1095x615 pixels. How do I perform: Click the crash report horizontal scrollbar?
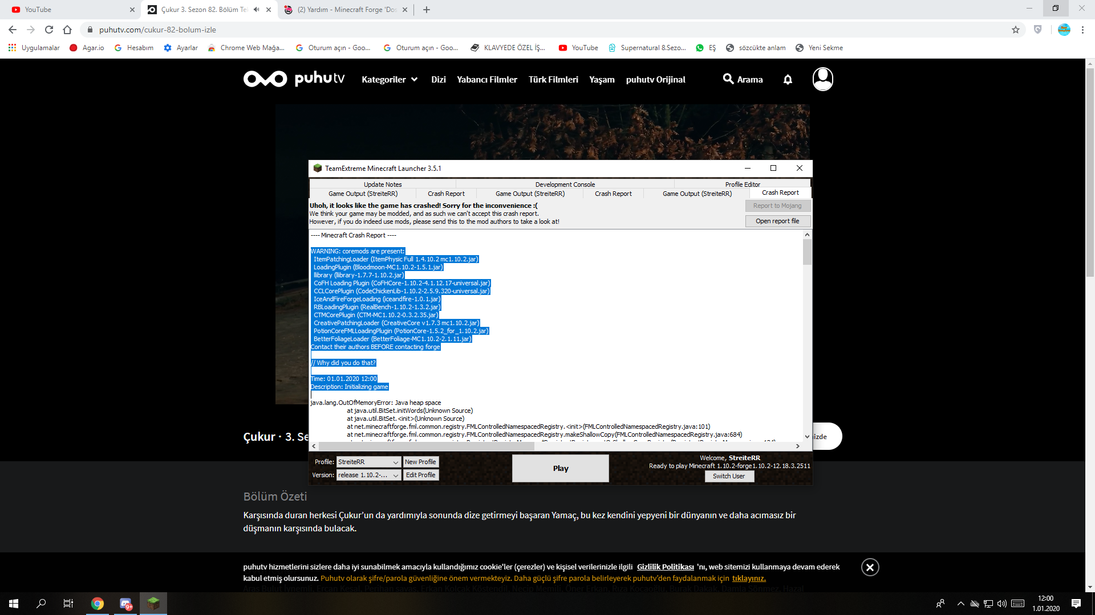[x=427, y=446]
